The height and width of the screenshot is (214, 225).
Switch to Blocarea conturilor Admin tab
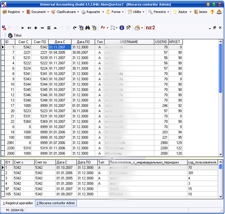pyautogui.click(x=56, y=203)
